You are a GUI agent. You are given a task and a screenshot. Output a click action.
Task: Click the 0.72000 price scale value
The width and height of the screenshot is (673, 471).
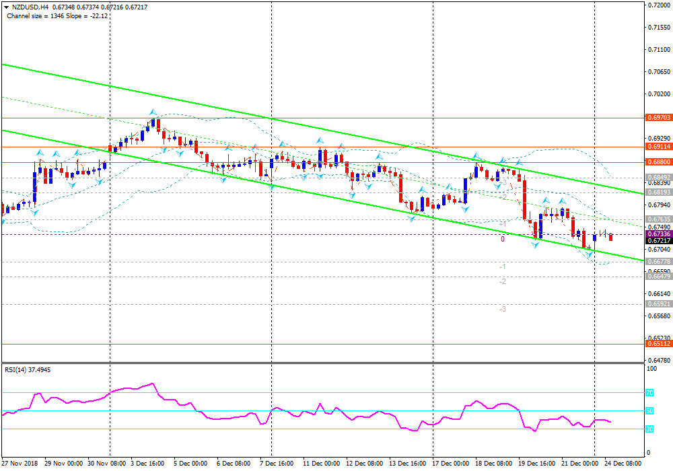click(659, 5)
